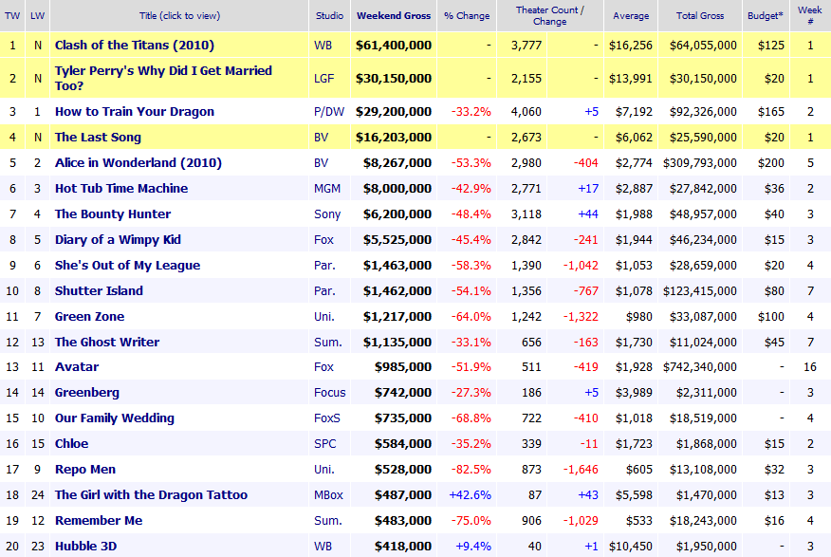Open the WB studio link for Clash of the Titans

coord(323,45)
